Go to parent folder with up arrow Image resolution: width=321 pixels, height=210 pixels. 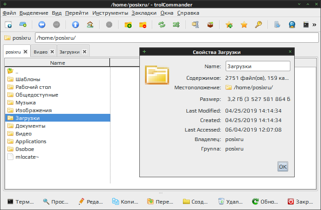[76, 25]
